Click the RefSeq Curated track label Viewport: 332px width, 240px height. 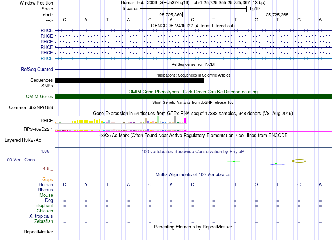pos(37,69)
